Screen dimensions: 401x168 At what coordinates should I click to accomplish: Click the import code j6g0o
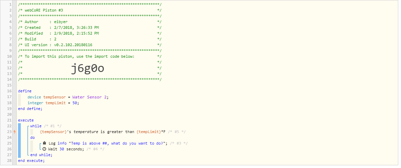[87, 68]
